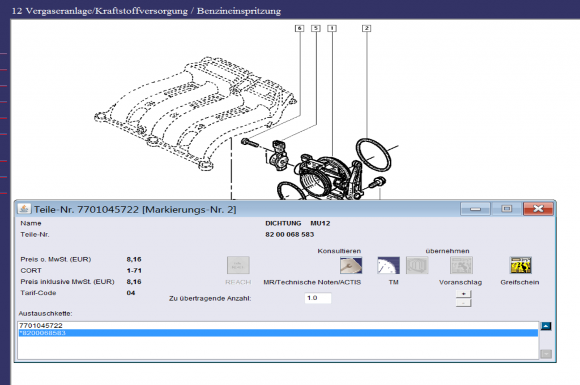The image size is (580, 385).
Task: Increase quantity with the plus button
Action: (x=463, y=294)
